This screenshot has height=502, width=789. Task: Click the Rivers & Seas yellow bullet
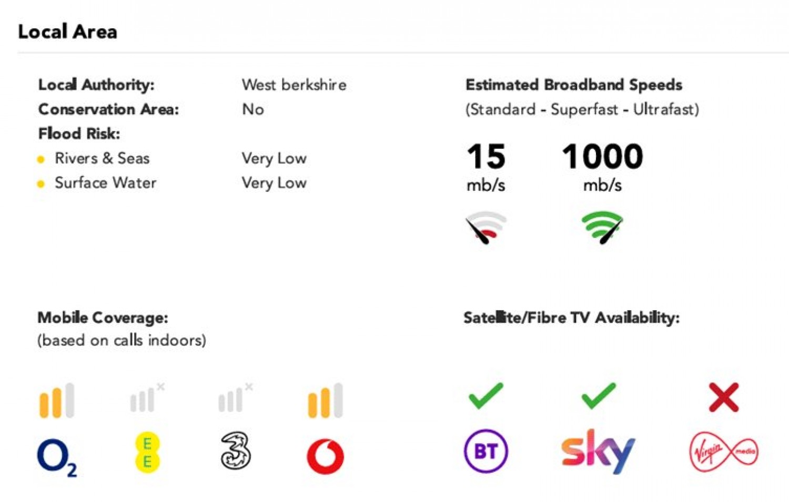point(41,159)
